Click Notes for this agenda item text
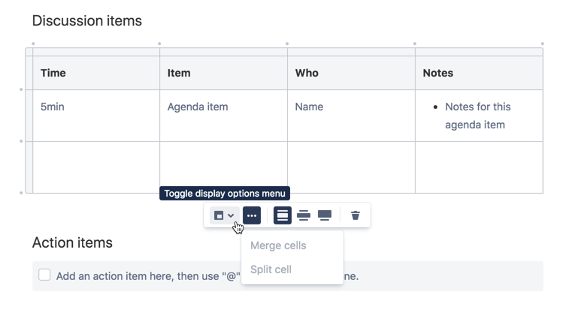This screenshot has height=319, width=581. coord(477,116)
